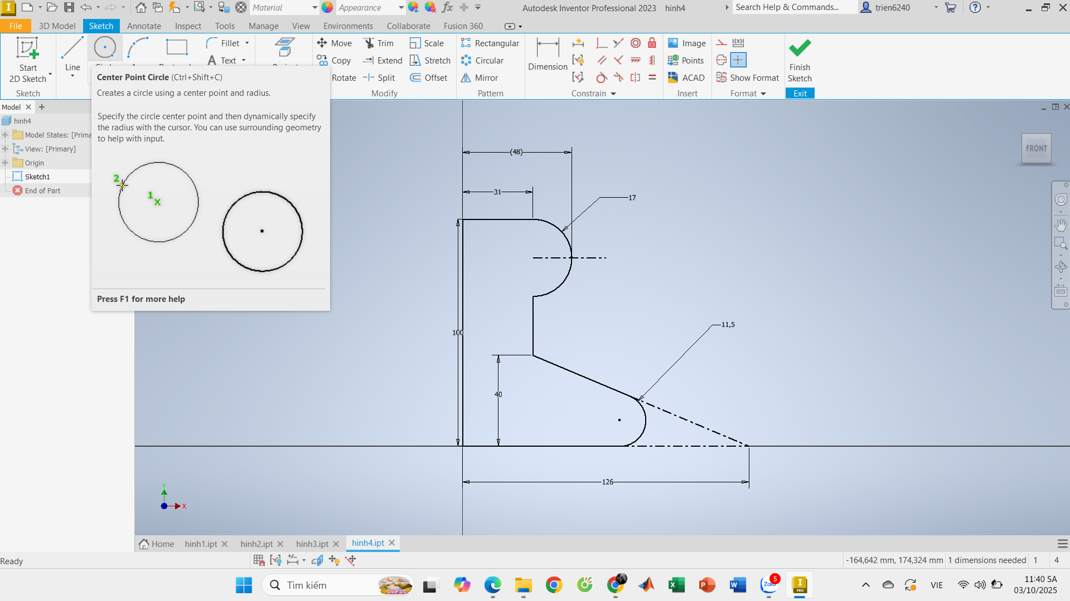Toggle the Center Point format option
This screenshot has height=601, width=1070.
(738, 60)
